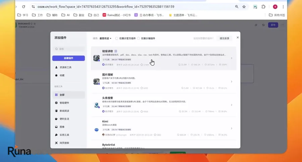302x162 pixels.
Task: Expand the 图片理解 plugin chevron
Action: (x=232, y=82)
